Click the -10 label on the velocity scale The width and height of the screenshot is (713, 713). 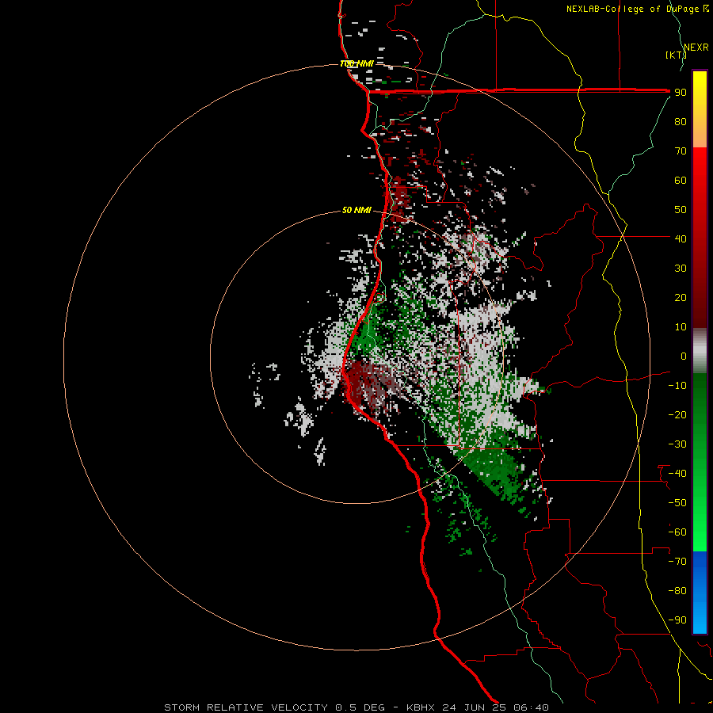coord(677,386)
